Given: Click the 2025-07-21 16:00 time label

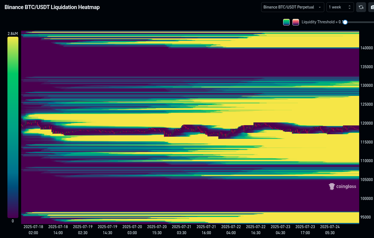Looking at the screenshot, I should 206,230.
